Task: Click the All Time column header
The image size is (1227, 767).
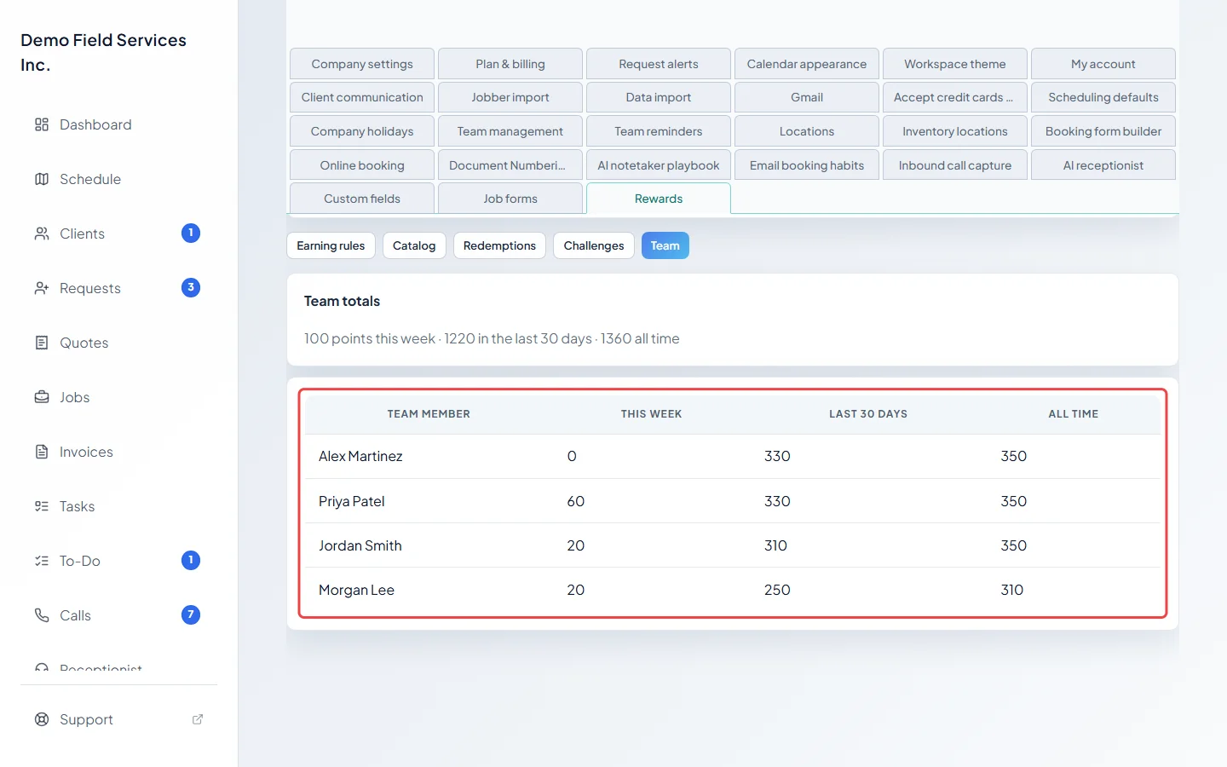Action: click(x=1074, y=414)
